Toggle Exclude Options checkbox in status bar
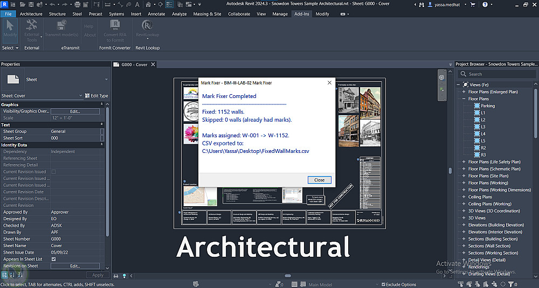The width and height of the screenshot is (539, 288). coord(383,284)
